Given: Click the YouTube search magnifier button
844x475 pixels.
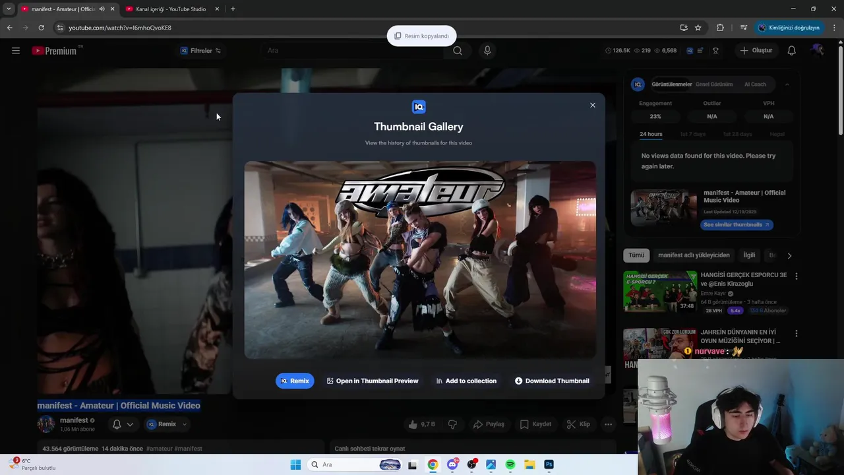Looking at the screenshot, I should pos(458,51).
